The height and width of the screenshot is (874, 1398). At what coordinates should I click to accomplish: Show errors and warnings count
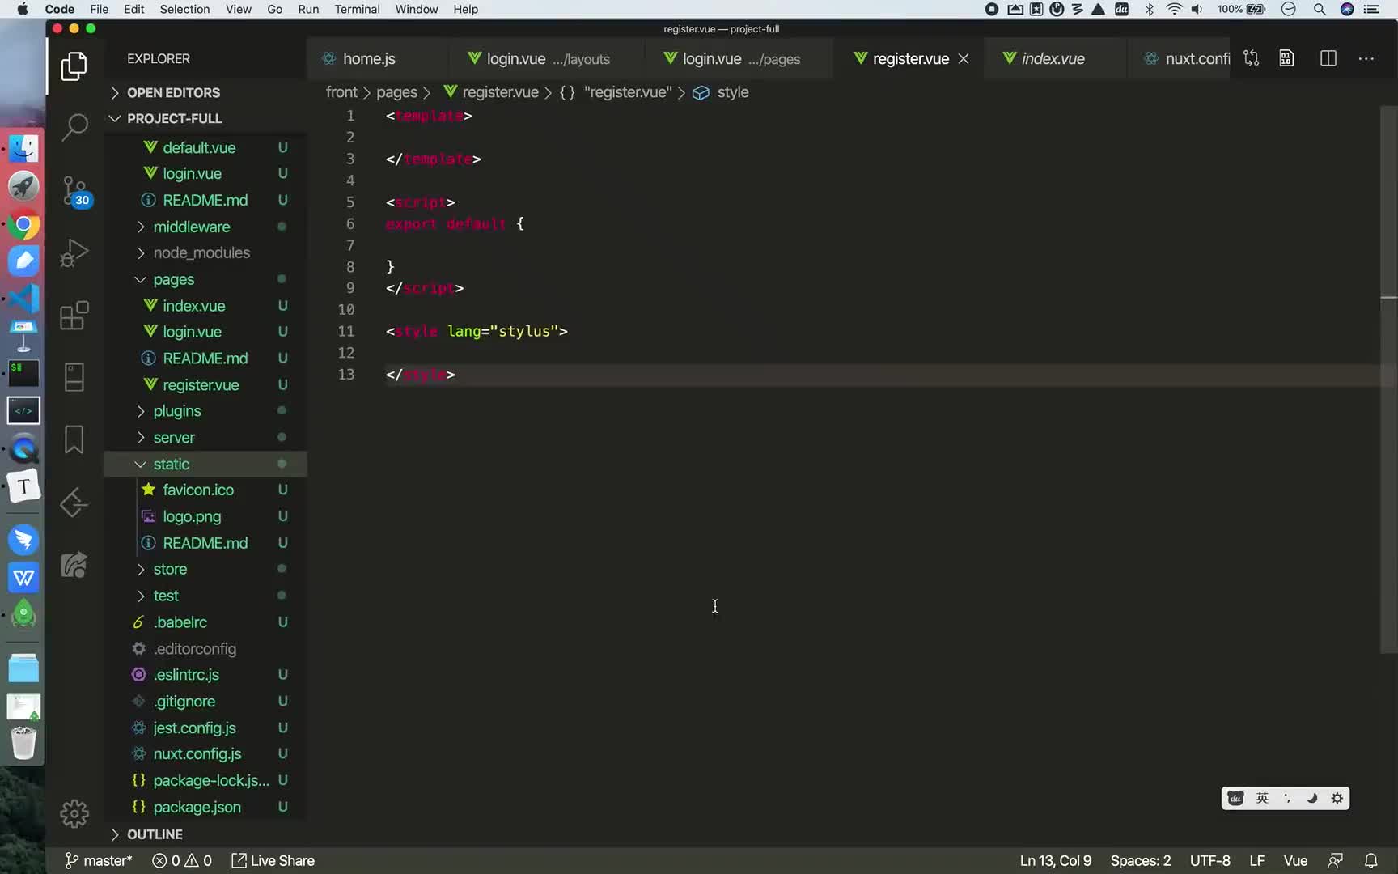coord(182,860)
